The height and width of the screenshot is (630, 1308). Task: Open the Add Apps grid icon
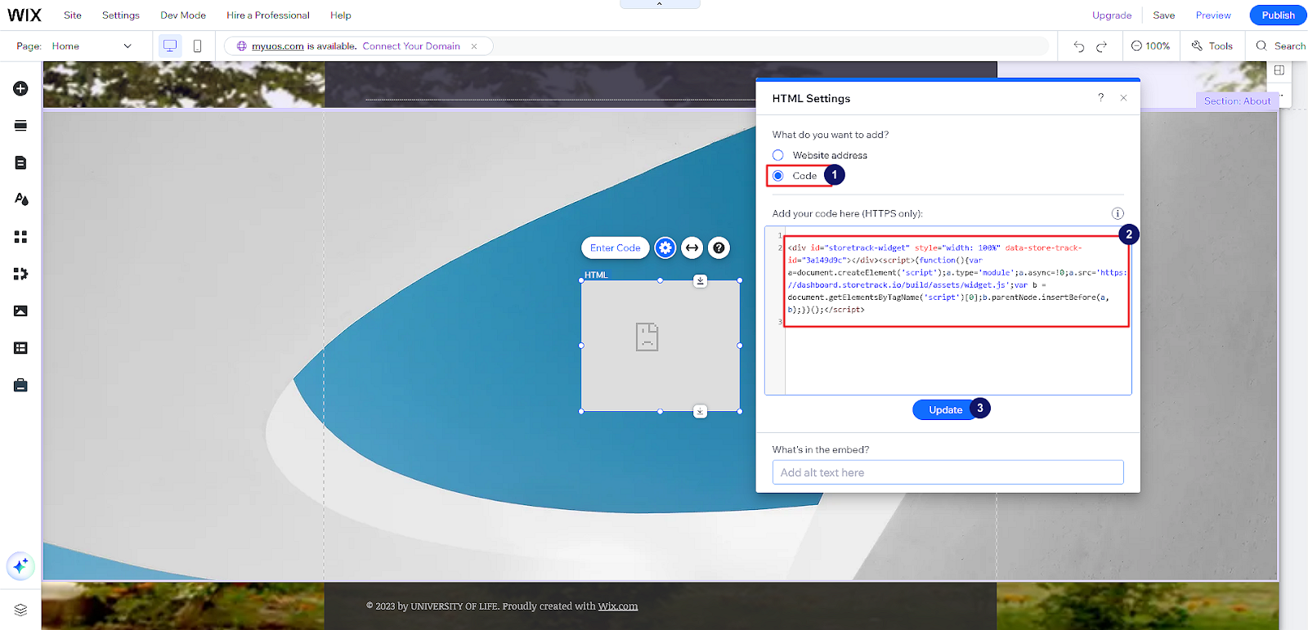tap(20, 237)
